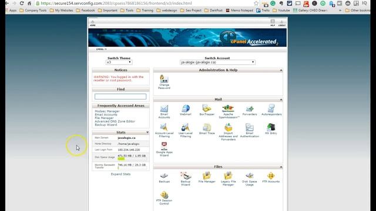Open the webdesign bookmark folder
This screenshot has width=376, height=211.
(167, 11)
